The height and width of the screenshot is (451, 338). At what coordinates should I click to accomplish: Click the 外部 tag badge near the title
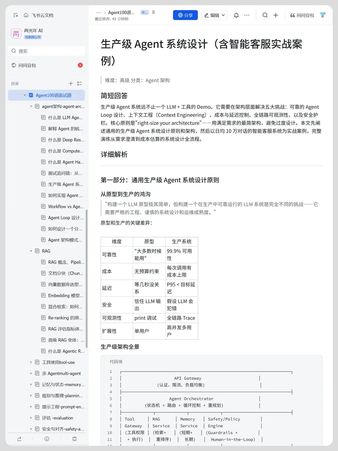145,13
